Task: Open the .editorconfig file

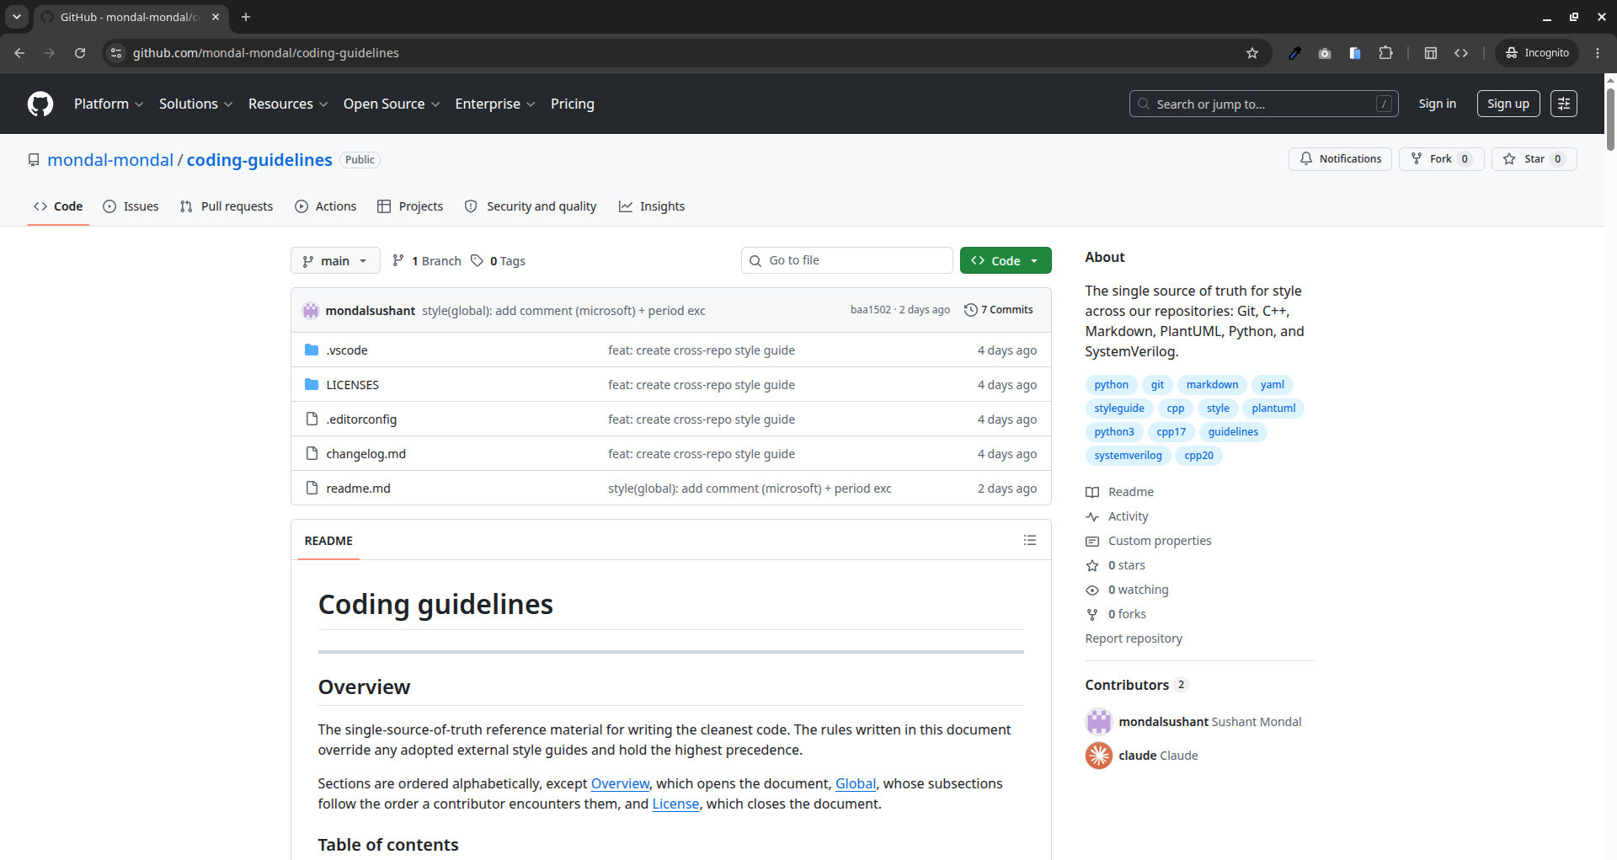Action: [x=361, y=419]
